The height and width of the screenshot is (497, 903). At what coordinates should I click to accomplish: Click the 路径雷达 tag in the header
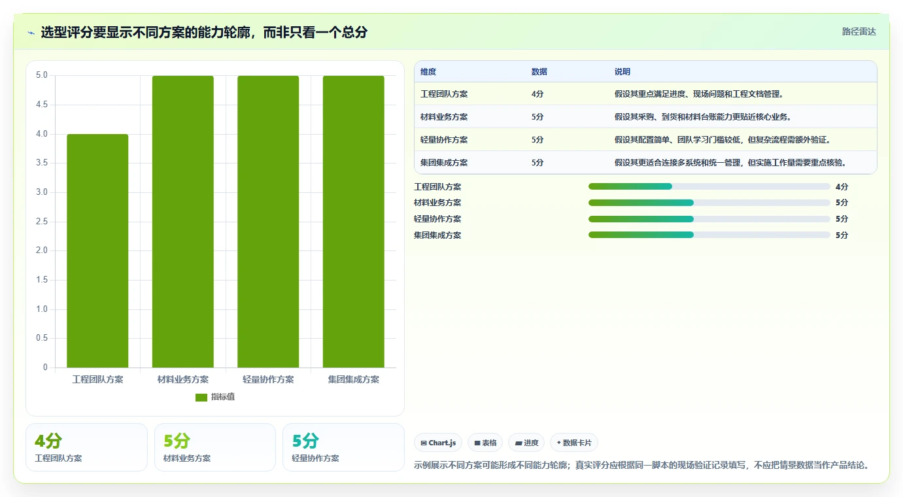(x=859, y=31)
